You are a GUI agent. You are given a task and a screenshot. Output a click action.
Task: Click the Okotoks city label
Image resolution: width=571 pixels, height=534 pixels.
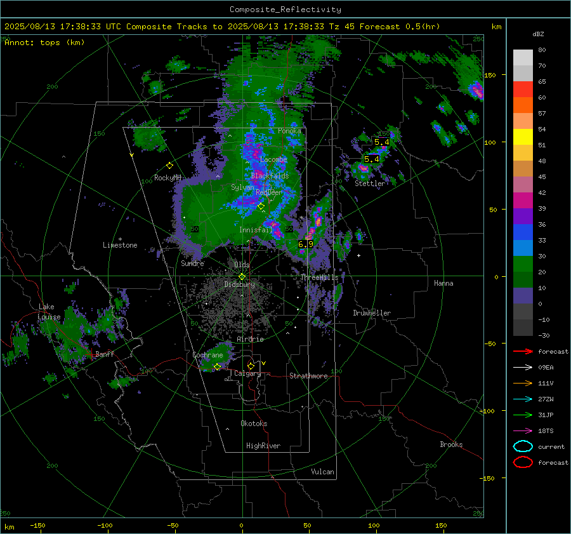[254, 424]
